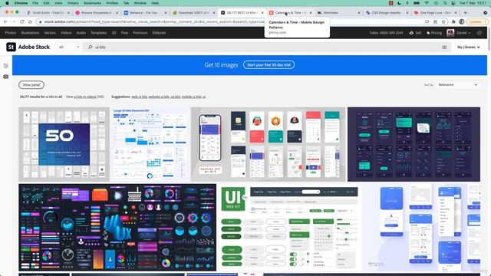Click the browser address bar URL
The image size is (491, 276).
coord(153,21)
